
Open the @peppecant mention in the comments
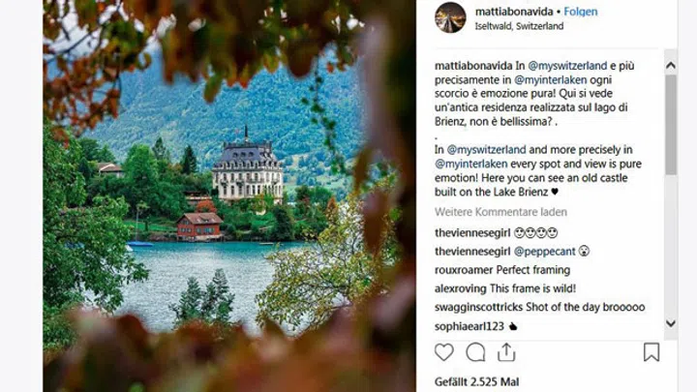[544, 252]
